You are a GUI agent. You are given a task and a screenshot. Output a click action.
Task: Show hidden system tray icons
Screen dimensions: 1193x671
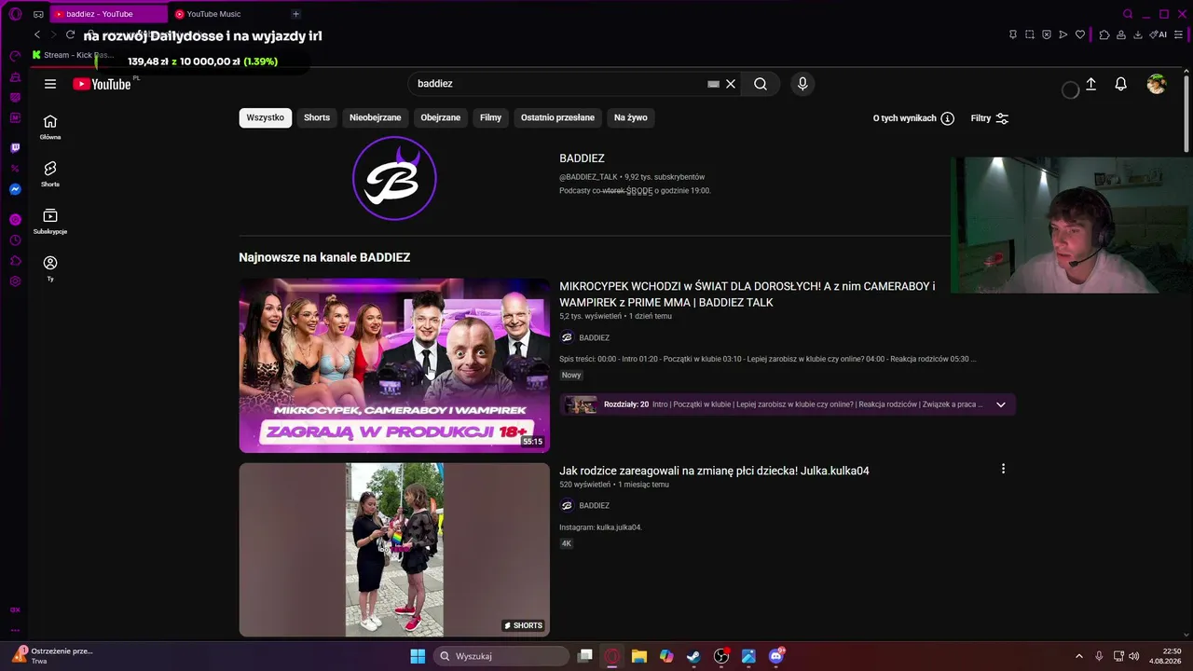1079,656
